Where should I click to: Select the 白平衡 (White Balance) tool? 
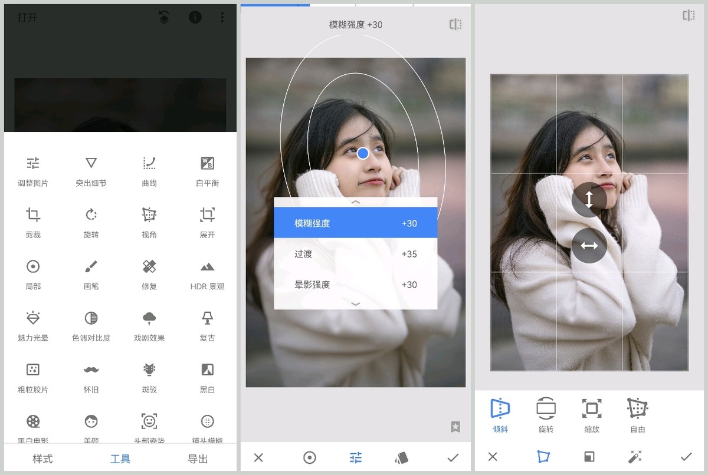pyautogui.click(x=206, y=170)
